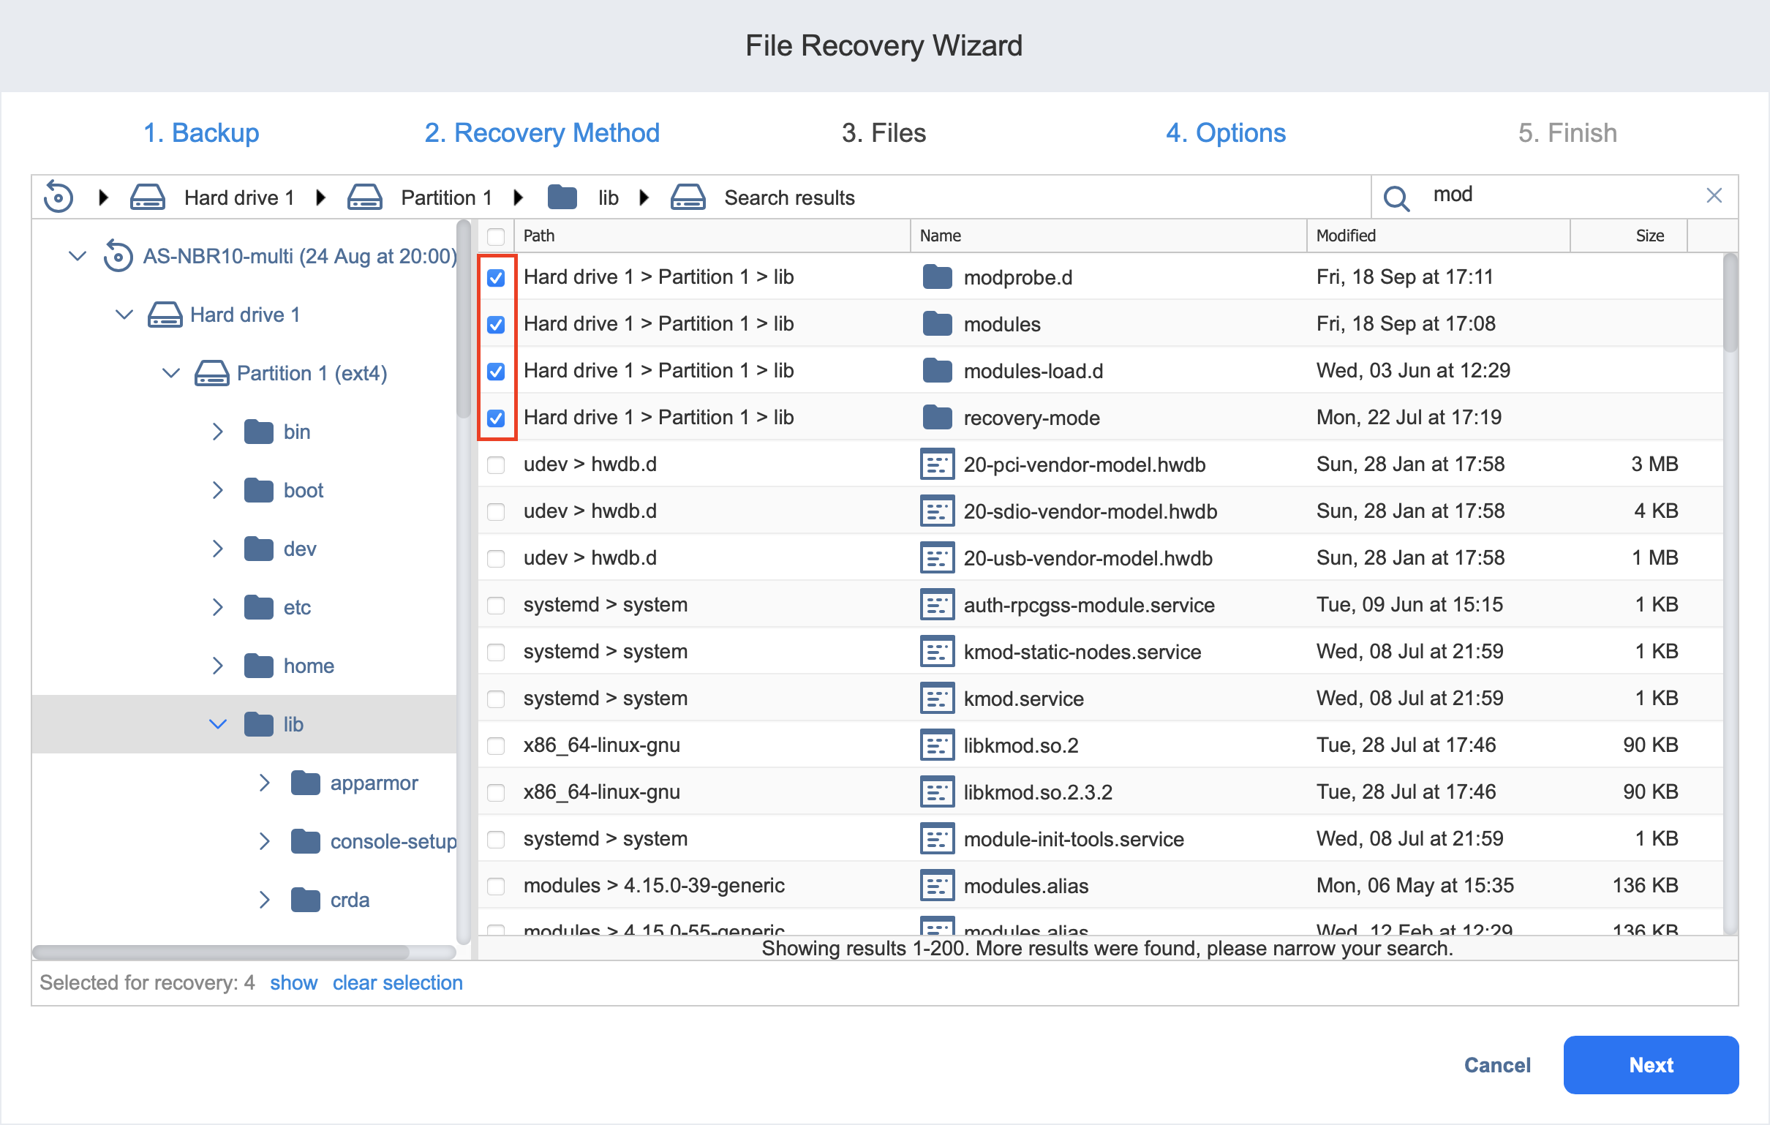1770x1125 pixels.
Task: Click the recovery point icon in breadcrumb bar
Action: [58, 197]
